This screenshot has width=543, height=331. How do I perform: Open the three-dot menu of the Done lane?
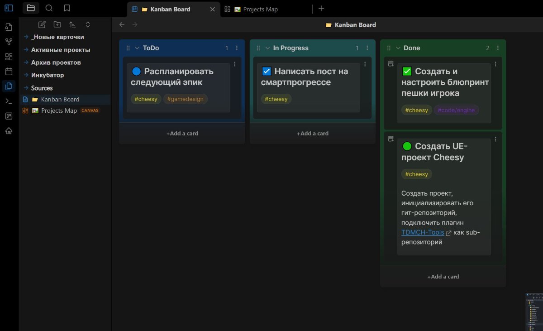tap(498, 48)
